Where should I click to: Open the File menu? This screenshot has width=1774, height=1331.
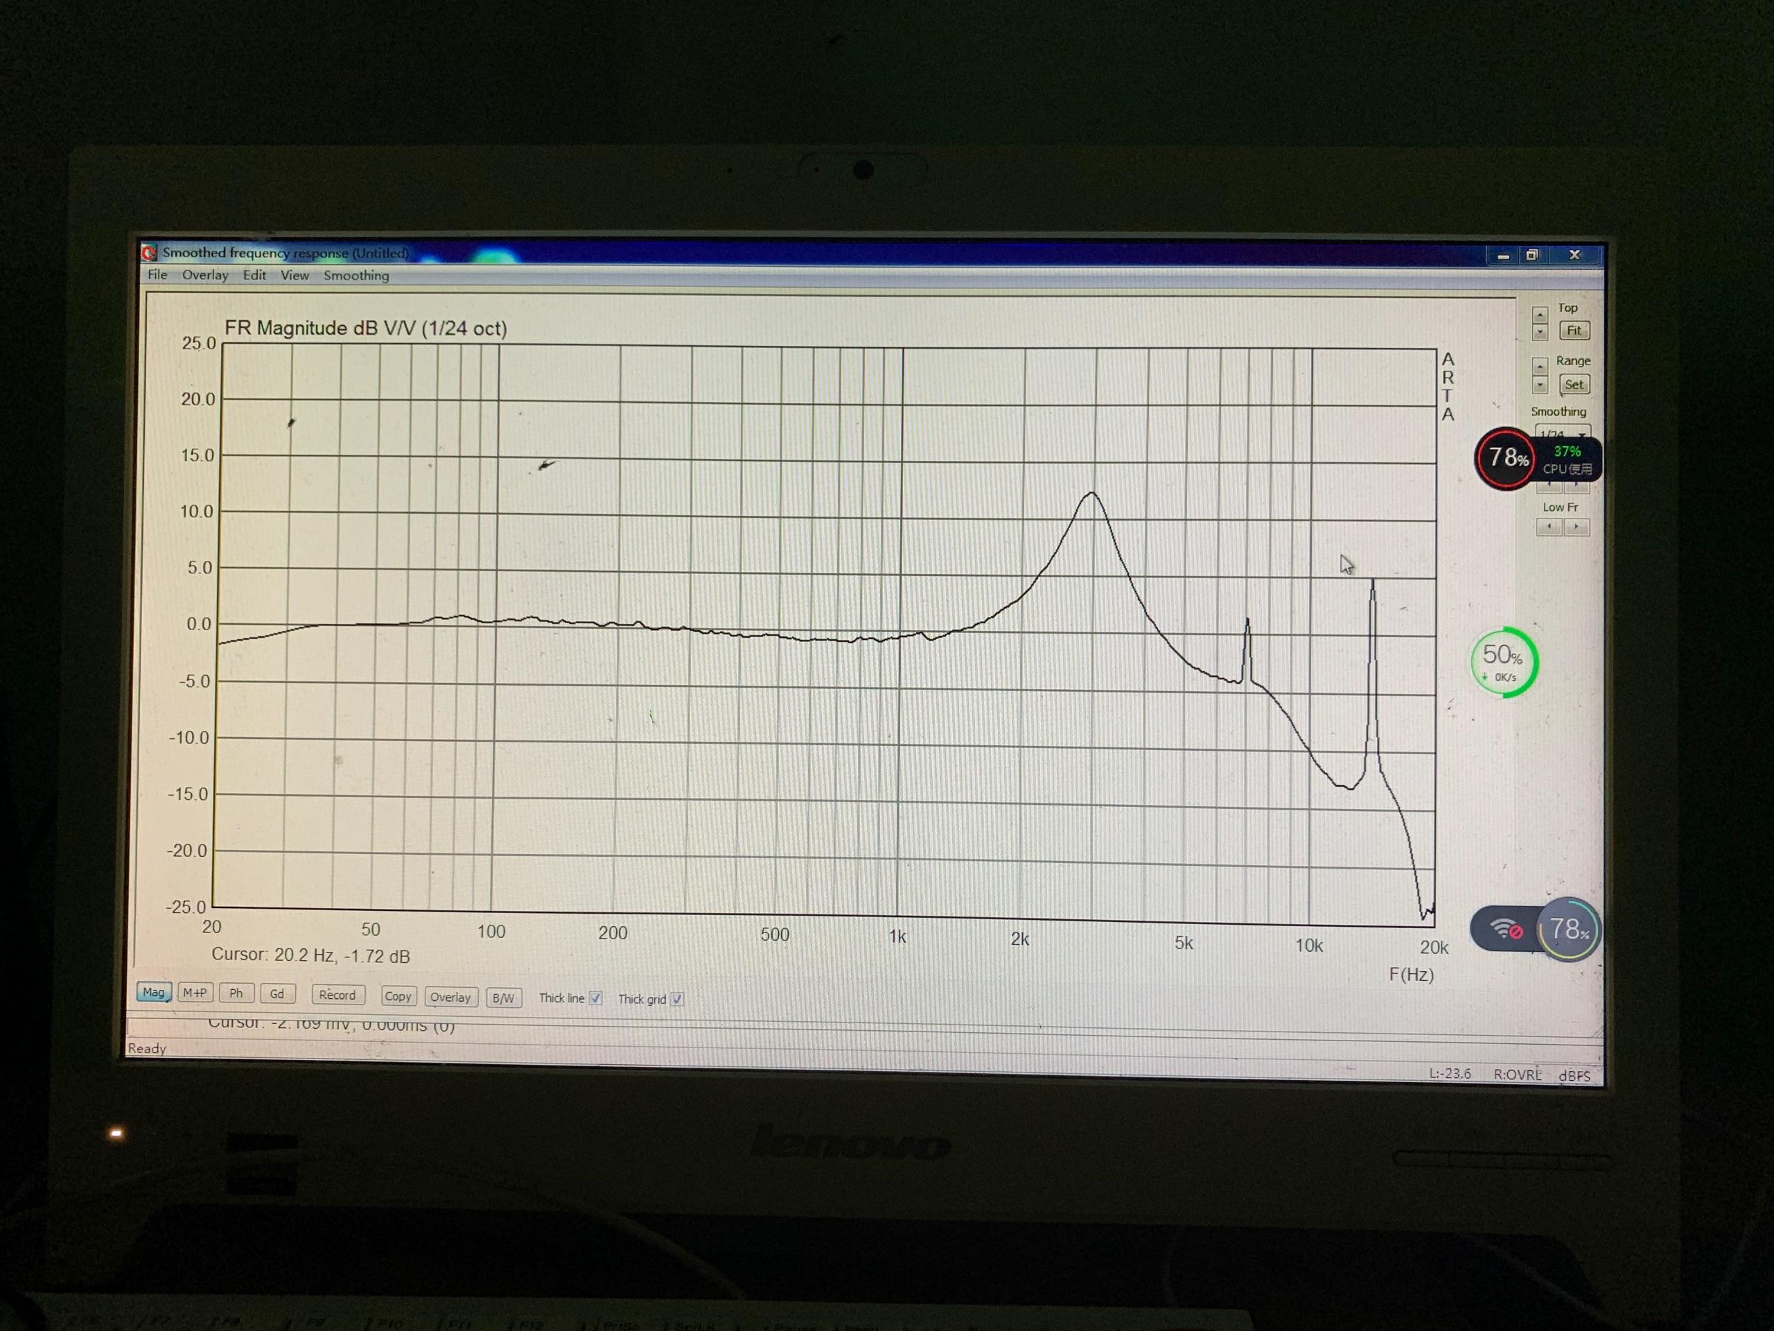(x=157, y=275)
